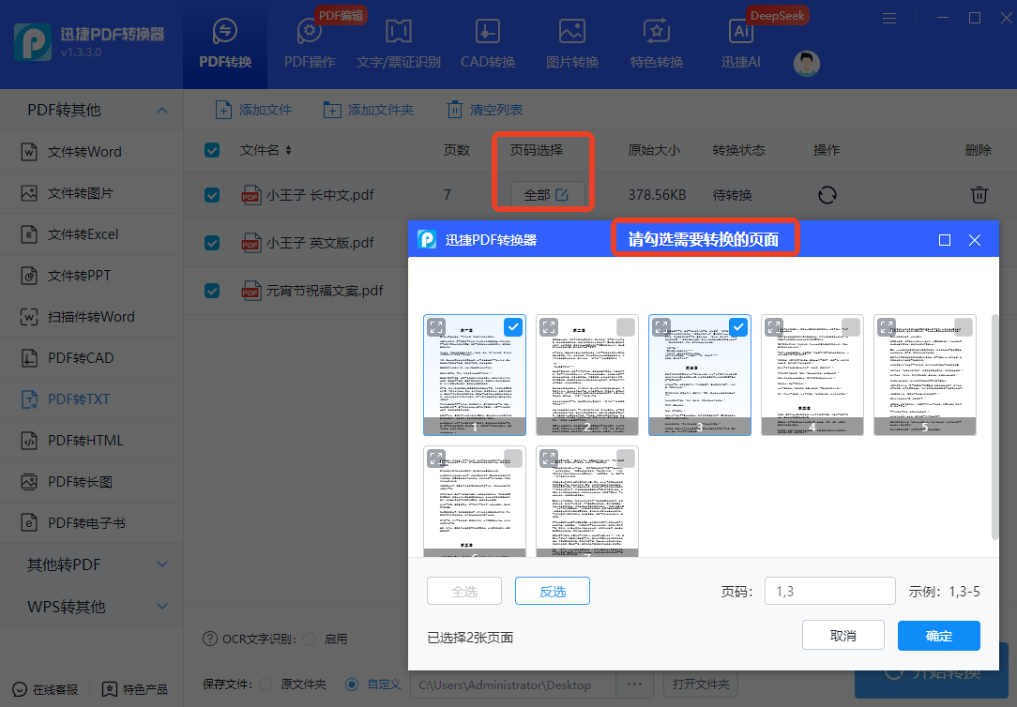Browse output path with ellipsis button
Image resolution: width=1017 pixels, height=707 pixels.
635,684
